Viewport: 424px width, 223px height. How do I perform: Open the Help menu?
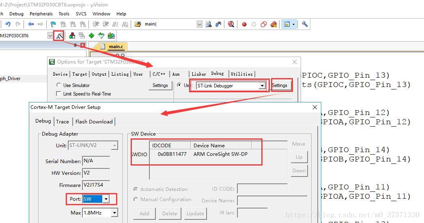[x=121, y=14]
